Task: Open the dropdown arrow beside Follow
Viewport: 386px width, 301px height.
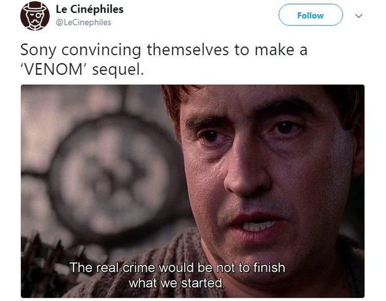Action: (359, 16)
